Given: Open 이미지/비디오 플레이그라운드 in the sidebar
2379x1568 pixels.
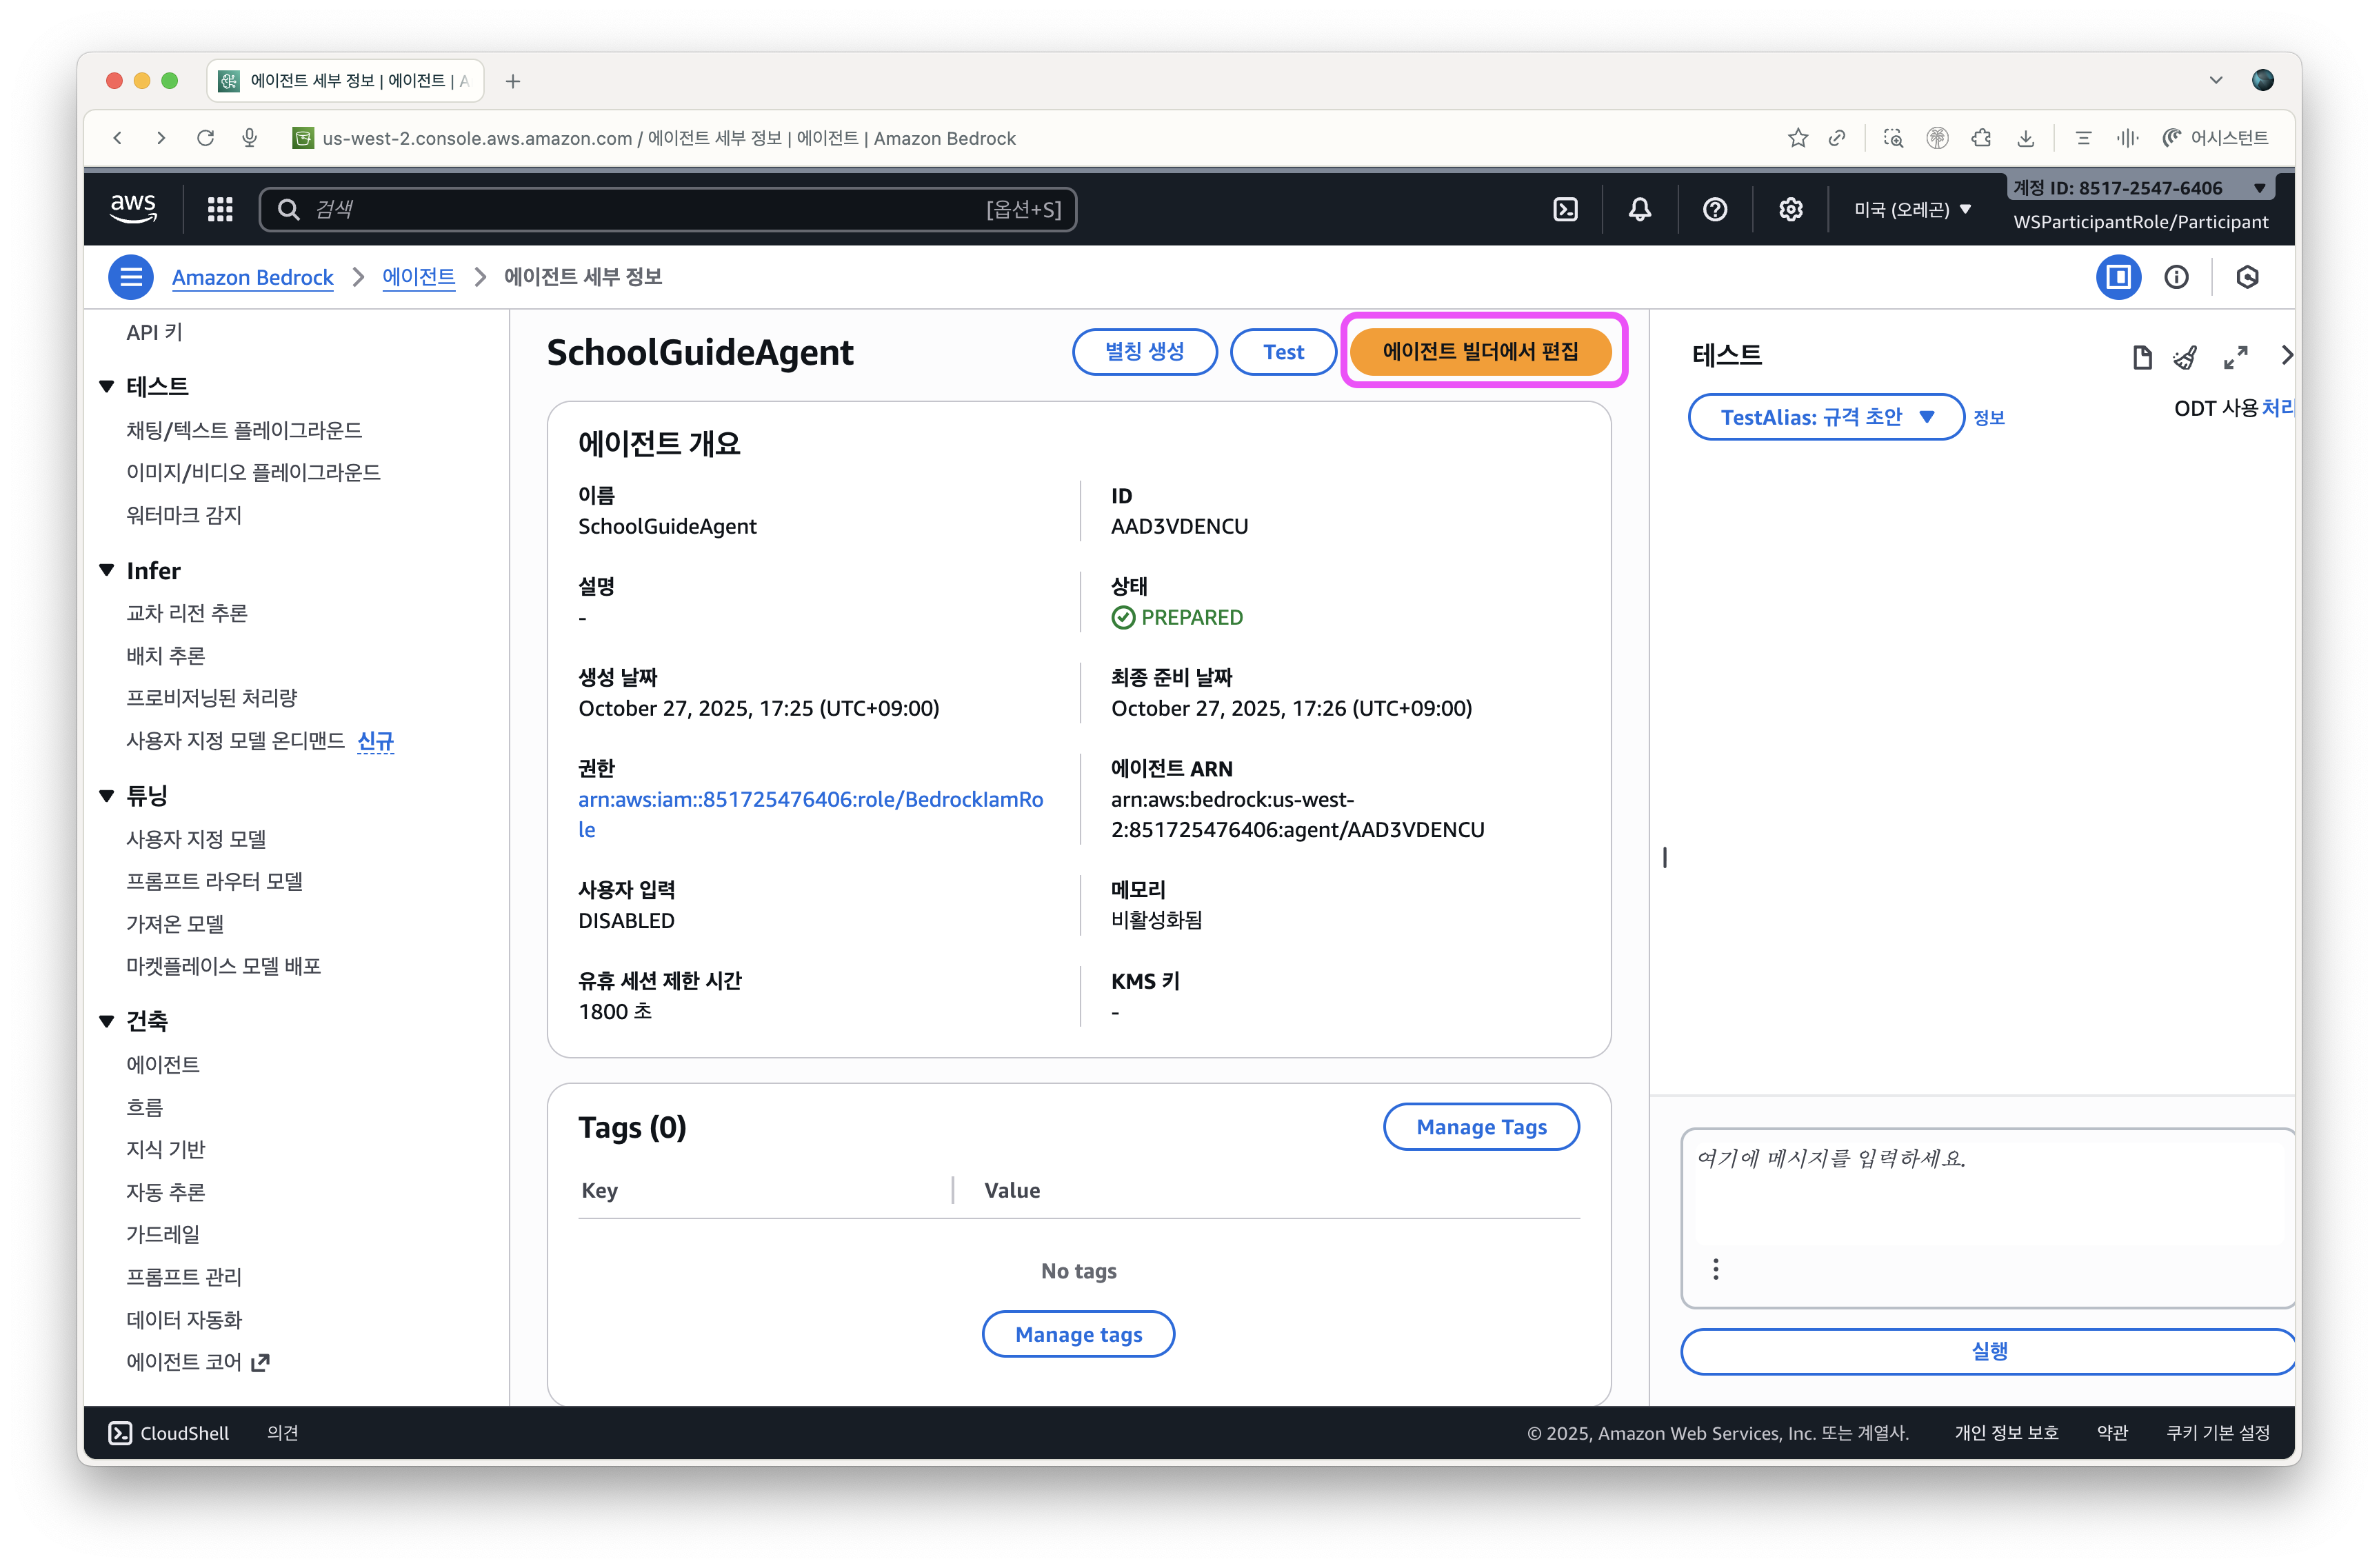Looking at the screenshot, I should [253, 472].
